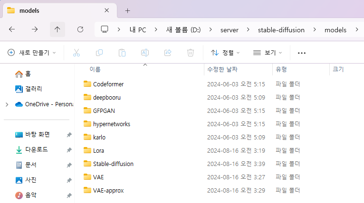Click server breadcrumb in address bar
Image resolution: width=364 pixels, height=203 pixels.
(230, 30)
